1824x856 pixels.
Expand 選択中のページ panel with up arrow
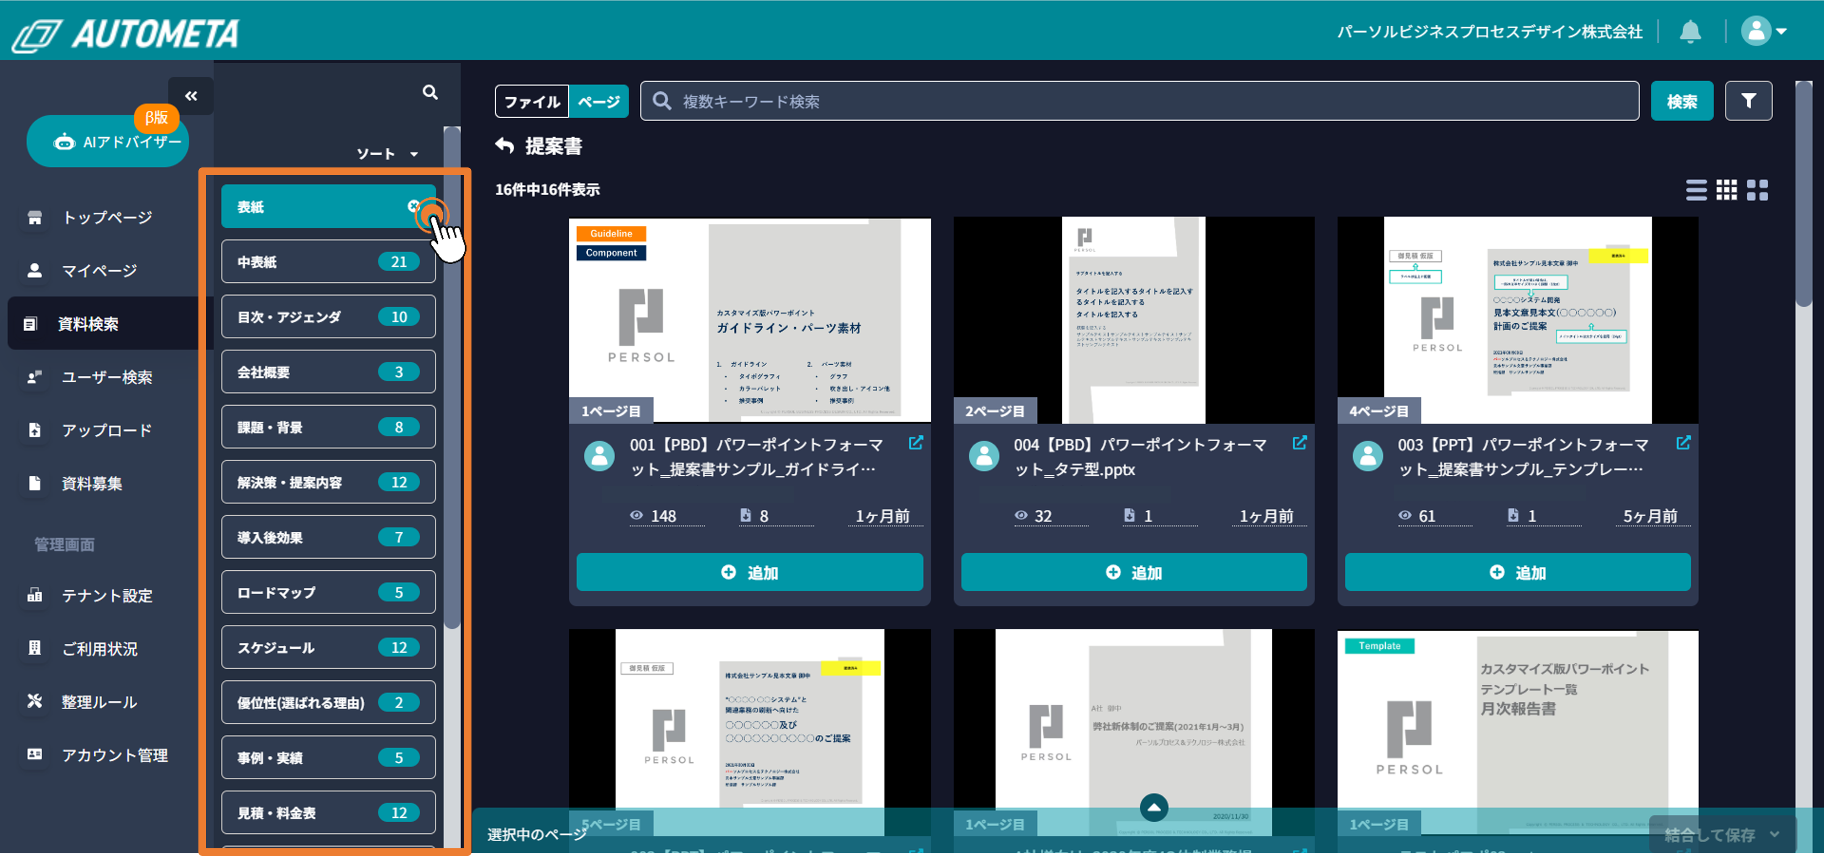pos(1154,807)
